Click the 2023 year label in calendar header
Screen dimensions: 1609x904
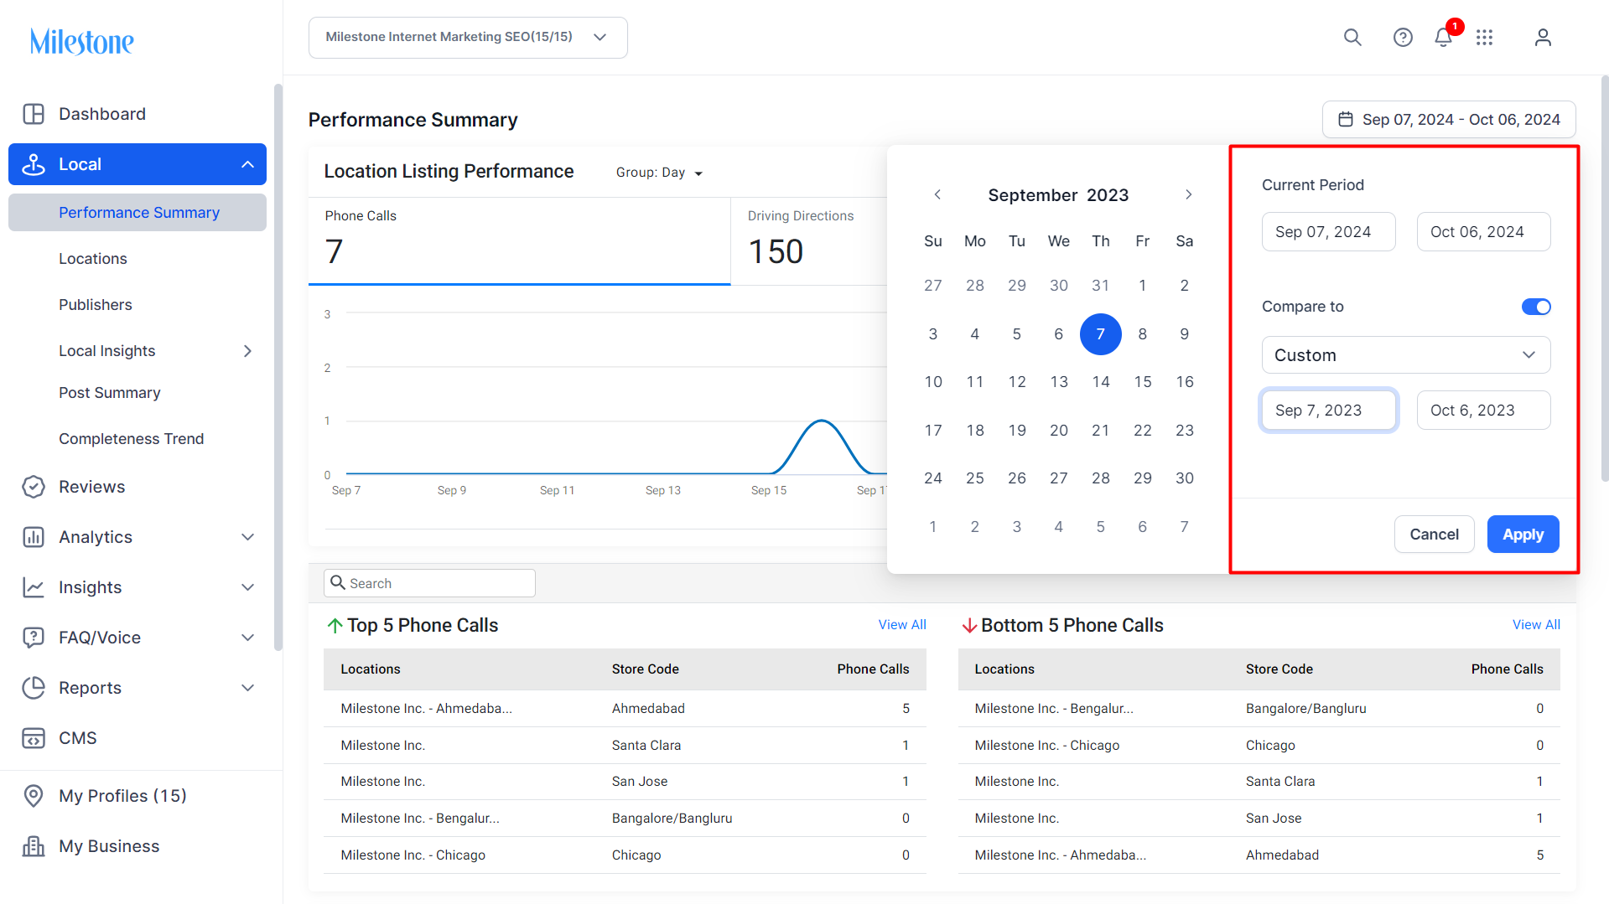click(1108, 195)
